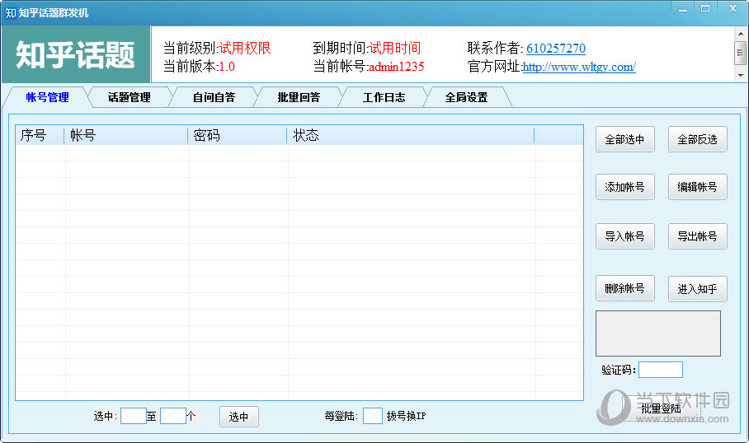Click the 选中 range button

coord(239,417)
